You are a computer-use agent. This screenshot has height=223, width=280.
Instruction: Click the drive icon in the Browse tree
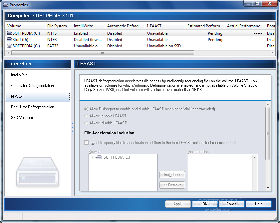[x=99, y=157]
